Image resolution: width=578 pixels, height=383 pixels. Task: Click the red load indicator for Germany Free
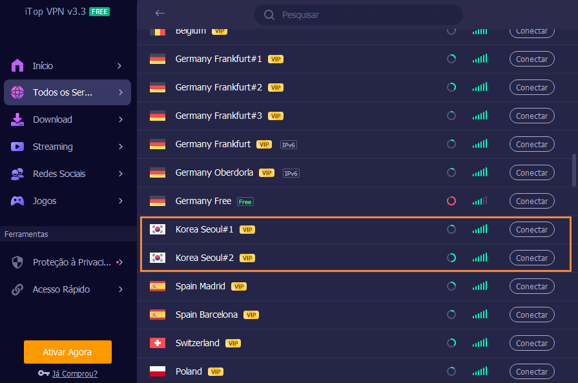click(451, 201)
